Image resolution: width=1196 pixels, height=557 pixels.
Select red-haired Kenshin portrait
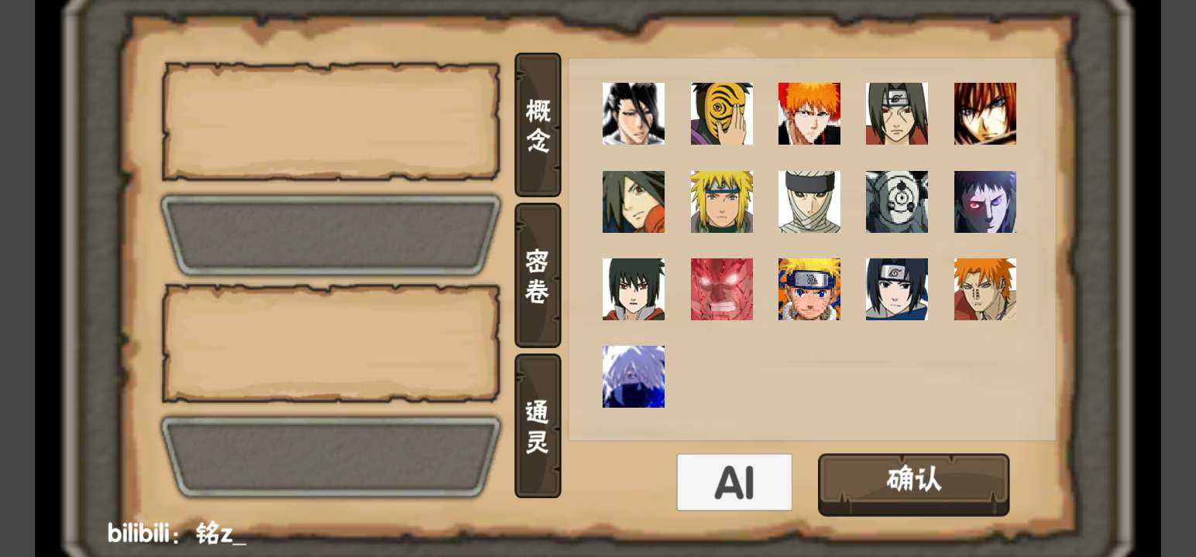point(985,114)
